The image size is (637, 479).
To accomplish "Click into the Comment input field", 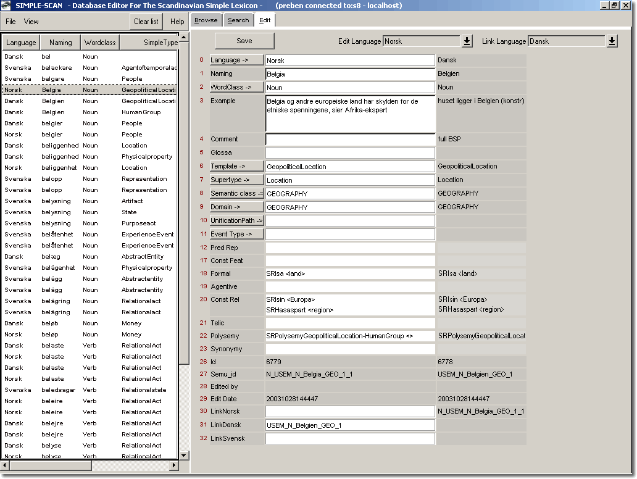I will (350, 140).
